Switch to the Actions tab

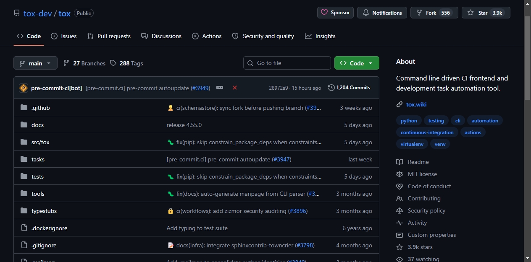[x=207, y=36]
